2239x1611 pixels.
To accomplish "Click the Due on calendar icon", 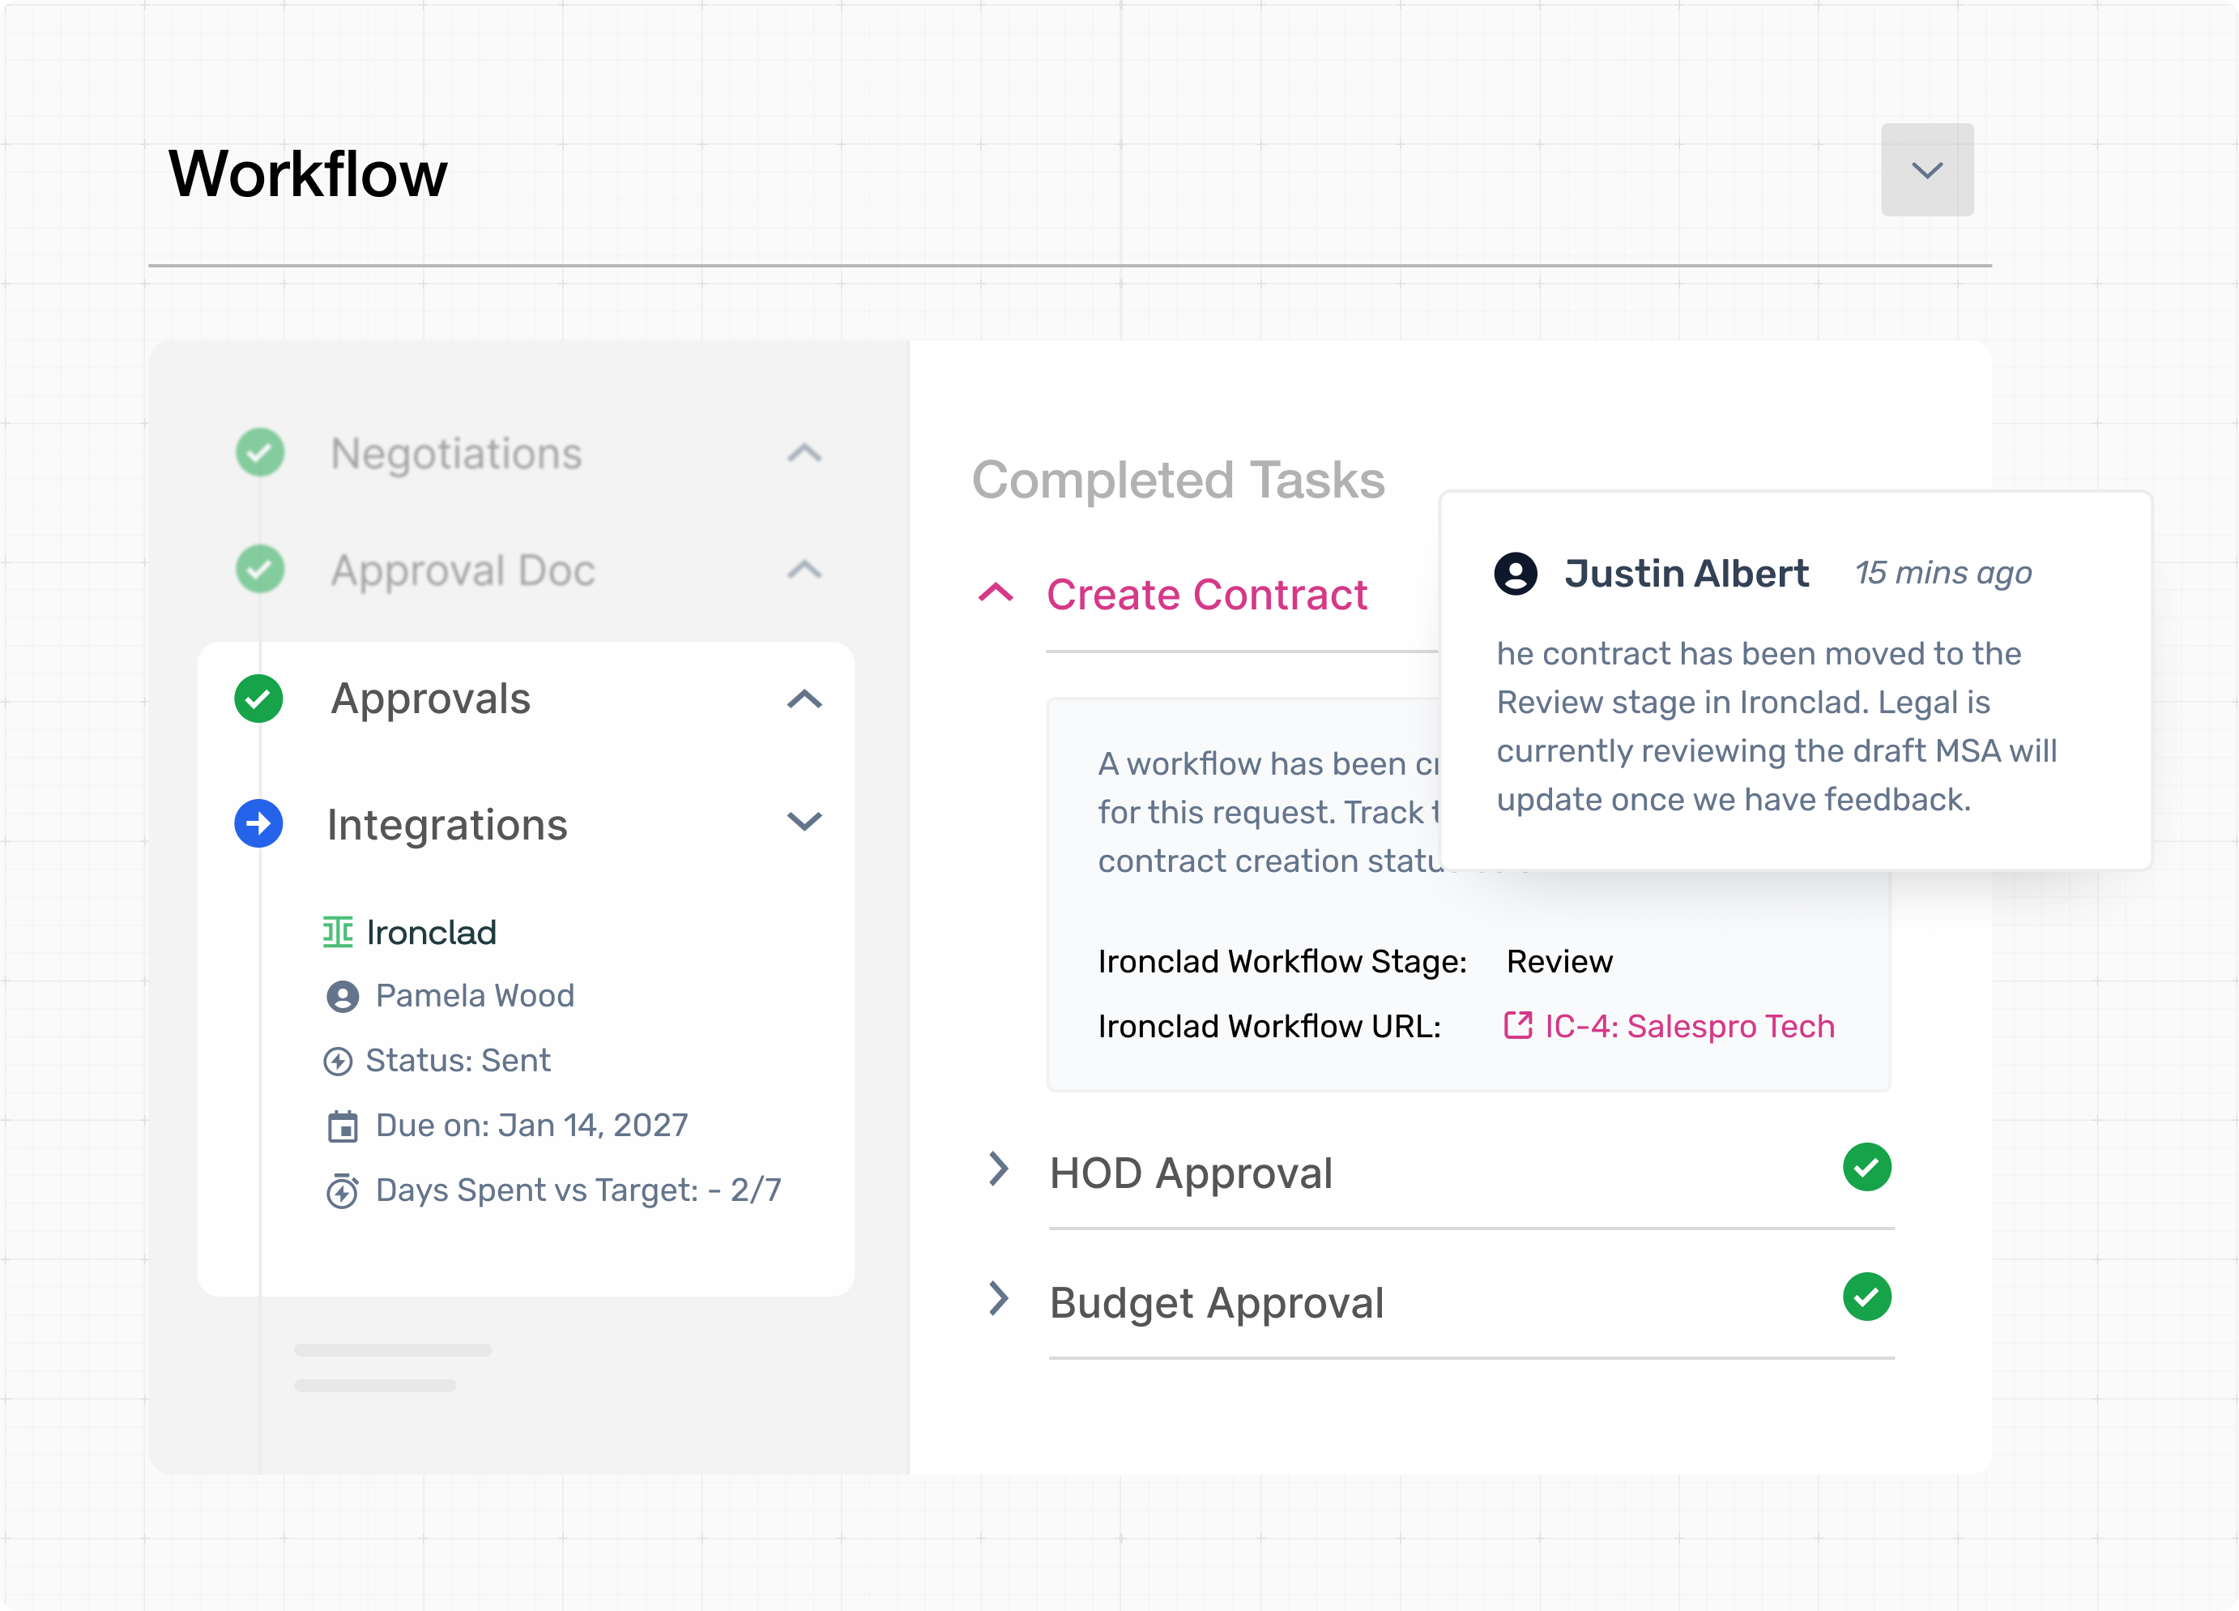I will tap(343, 1126).
